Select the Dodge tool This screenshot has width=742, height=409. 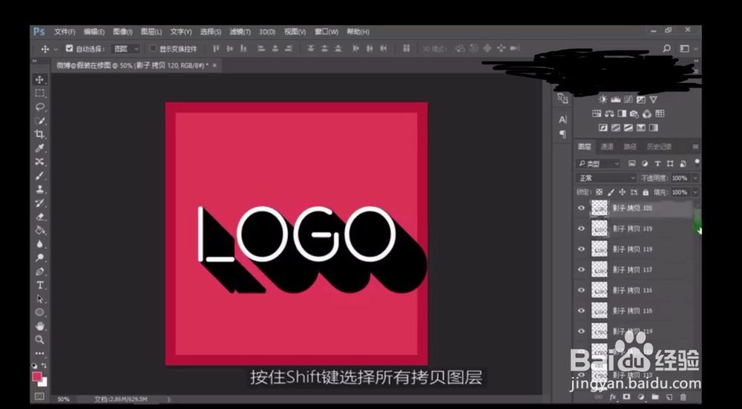point(40,258)
